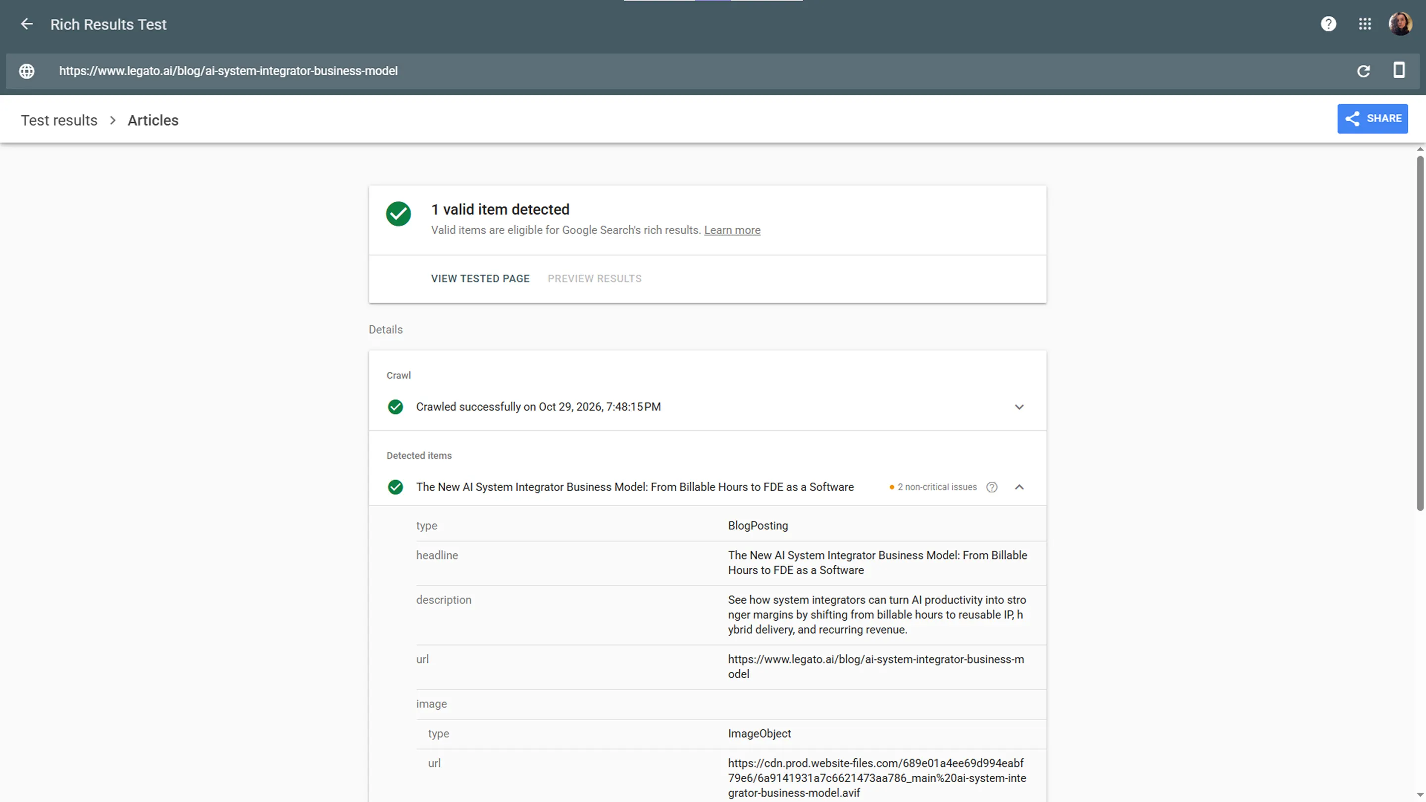Re-run test with the refresh icon
Screen dimensions: 1426x802
pyautogui.click(x=1364, y=71)
